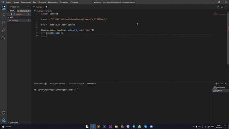Run the Python file with play icon

coord(218,7)
